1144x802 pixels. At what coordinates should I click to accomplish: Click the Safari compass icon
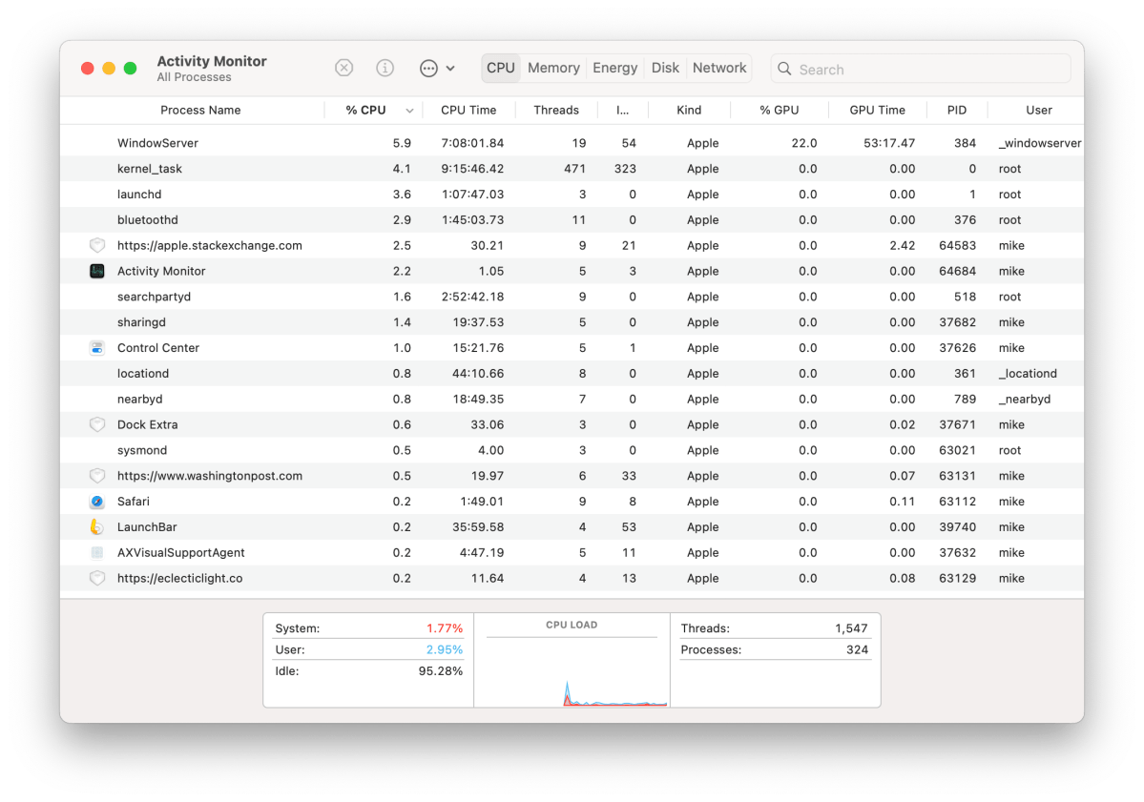[x=96, y=502]
